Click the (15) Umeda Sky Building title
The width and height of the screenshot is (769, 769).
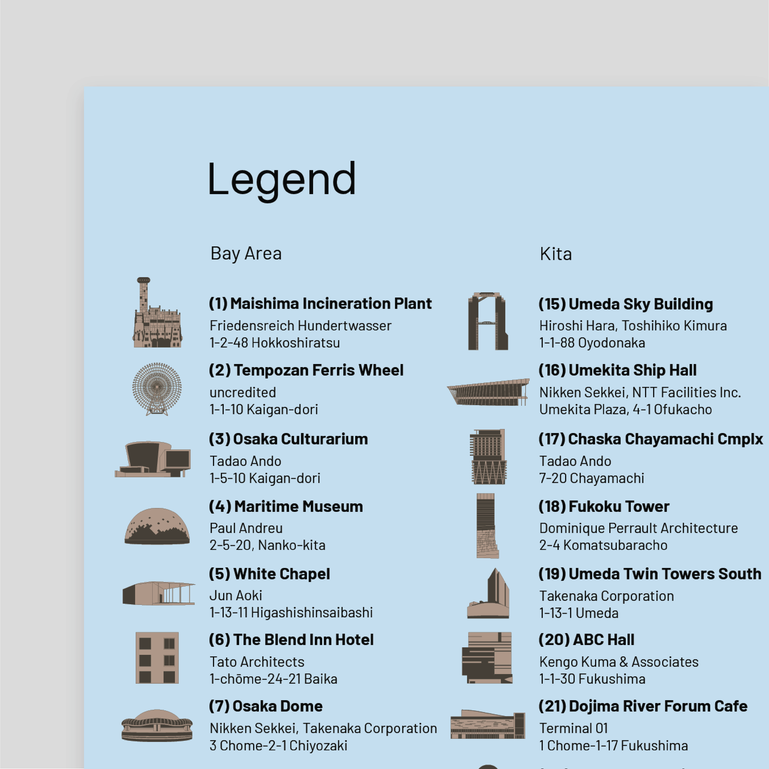tap(626, 304)
